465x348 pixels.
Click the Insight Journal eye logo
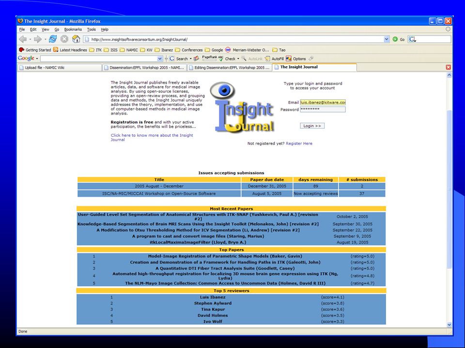[222, 90]
